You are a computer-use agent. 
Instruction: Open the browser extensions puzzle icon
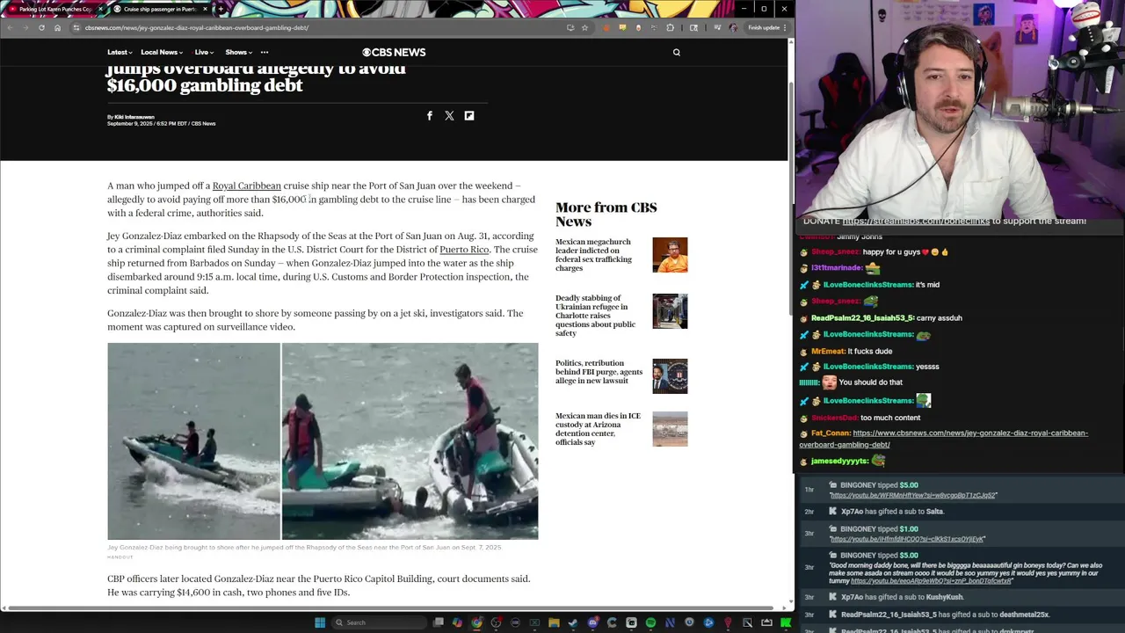coord(671,27)
